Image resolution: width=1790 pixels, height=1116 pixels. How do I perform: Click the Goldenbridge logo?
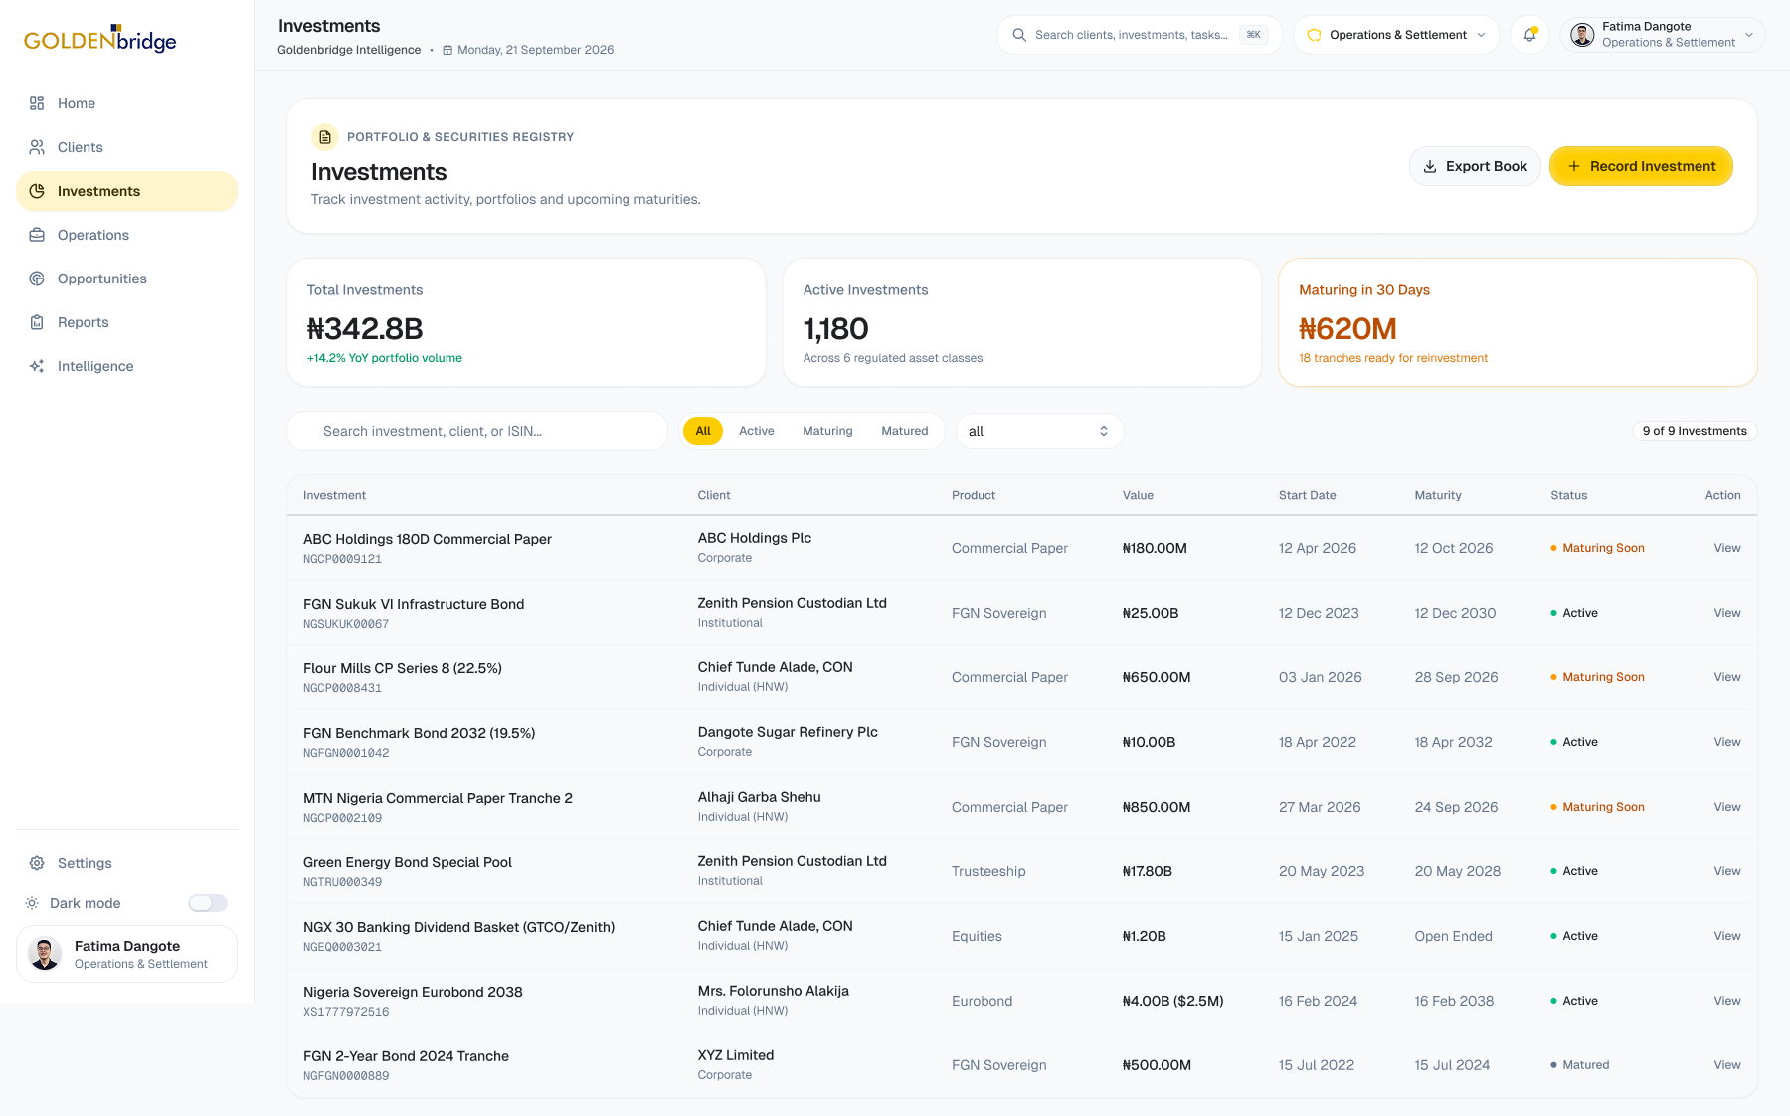[100, 39]
